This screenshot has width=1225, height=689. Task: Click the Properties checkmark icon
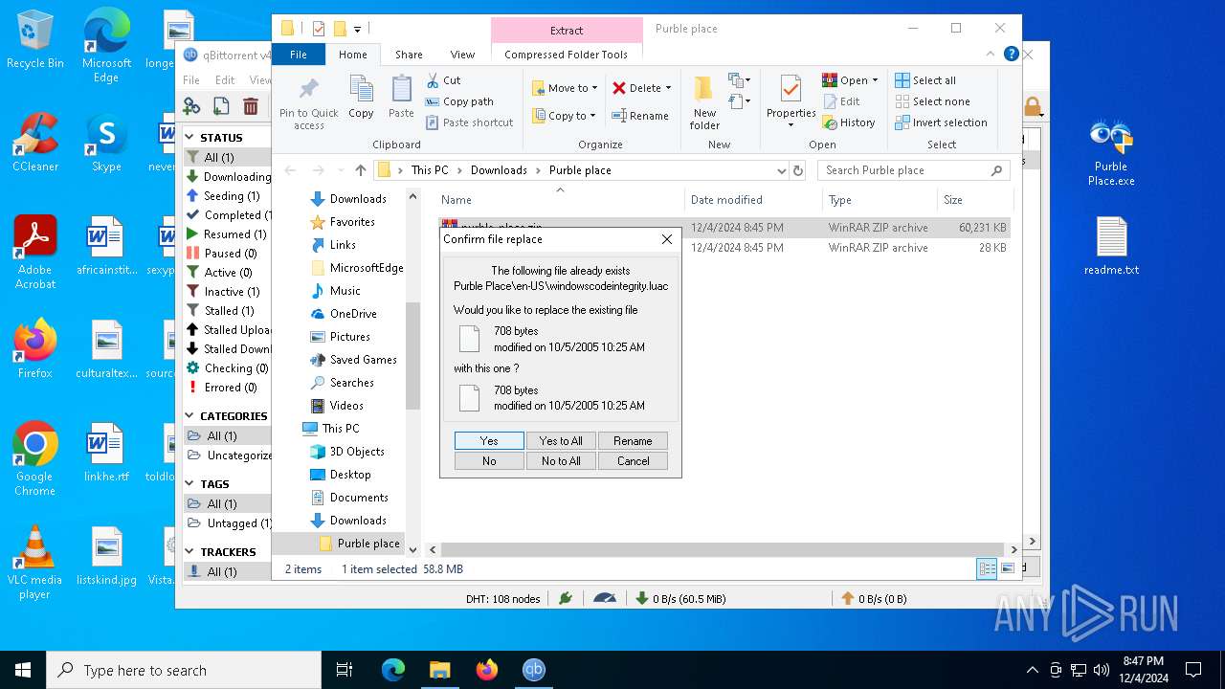coord(791,89)
